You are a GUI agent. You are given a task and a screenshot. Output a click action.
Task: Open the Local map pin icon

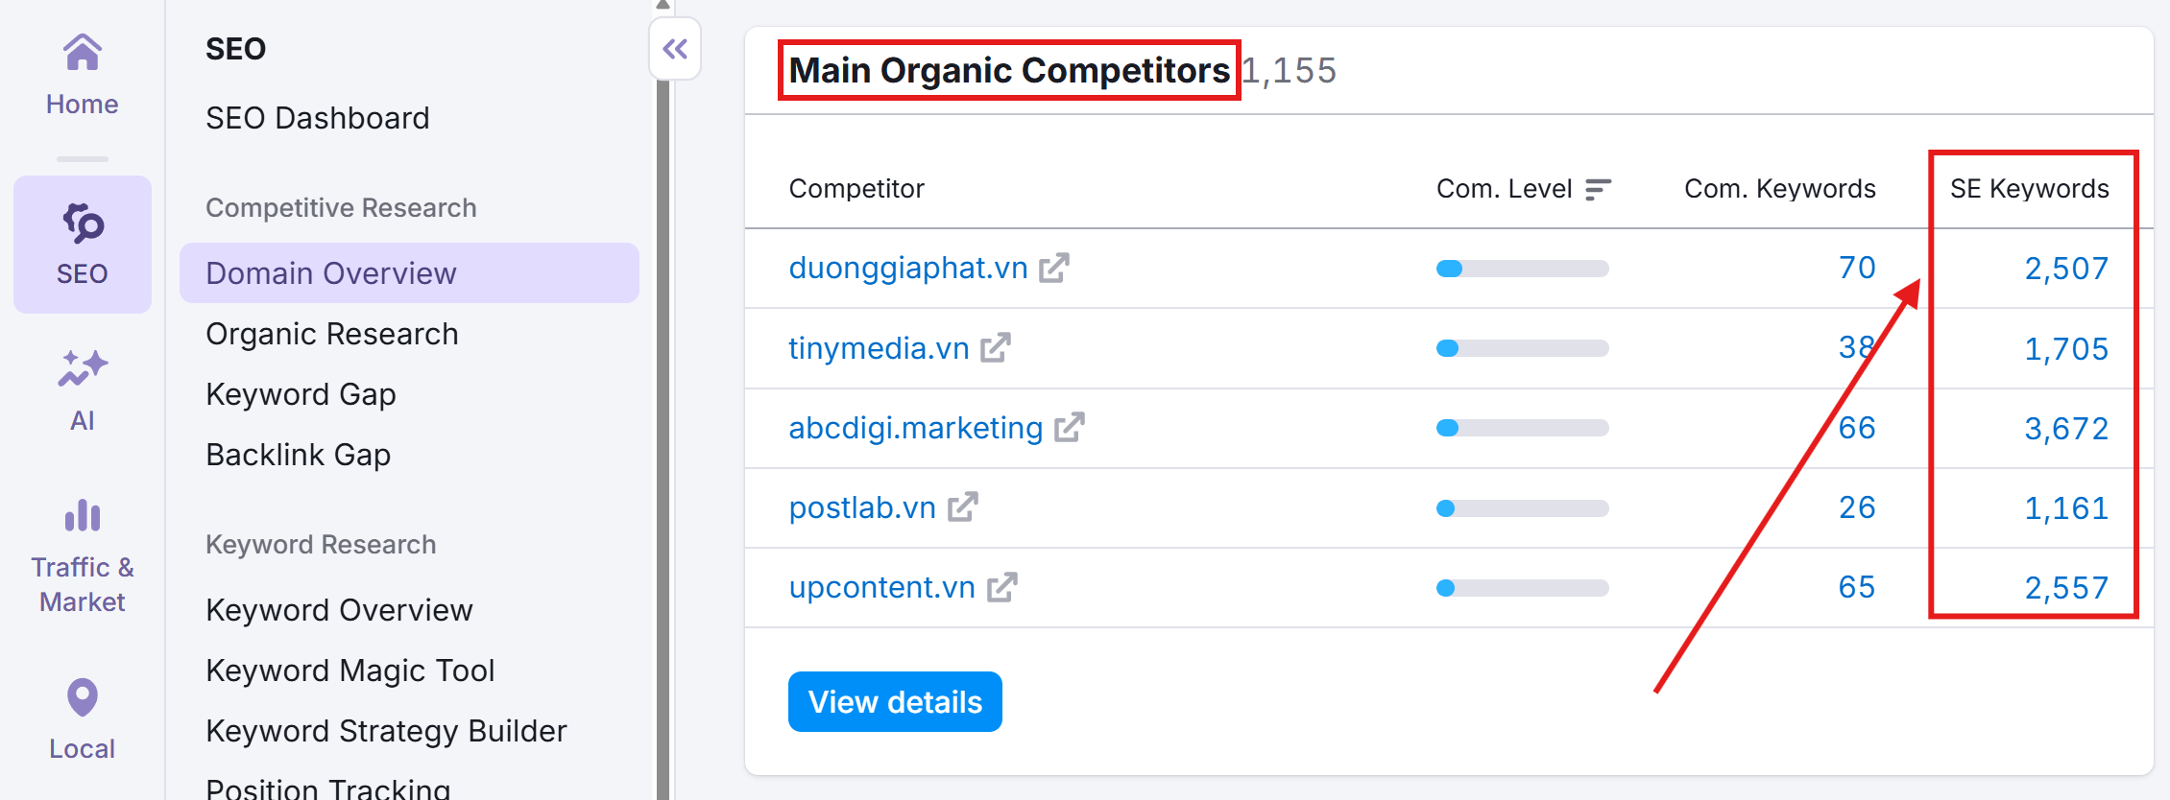[83, 697]
